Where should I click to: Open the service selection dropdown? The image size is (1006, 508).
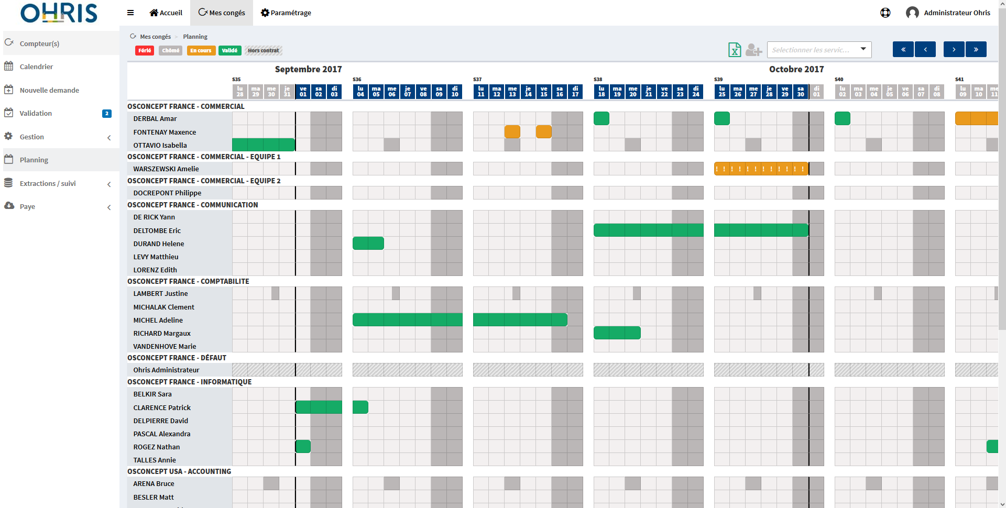pyautogui.click(x=819, y=50)
